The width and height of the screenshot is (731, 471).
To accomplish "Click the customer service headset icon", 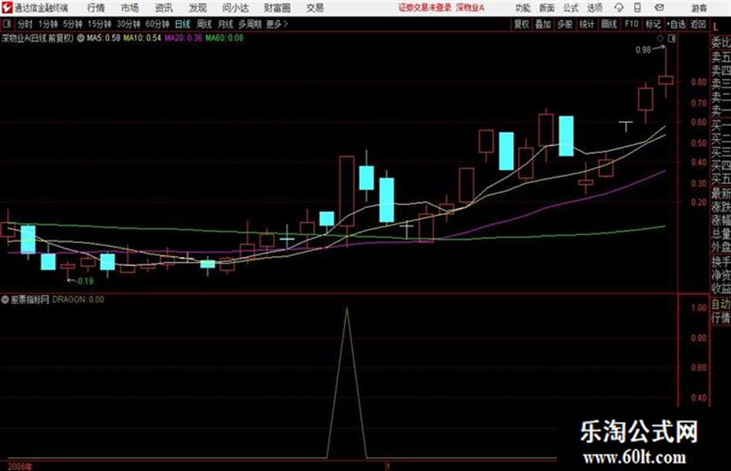I will click(619, 8).
